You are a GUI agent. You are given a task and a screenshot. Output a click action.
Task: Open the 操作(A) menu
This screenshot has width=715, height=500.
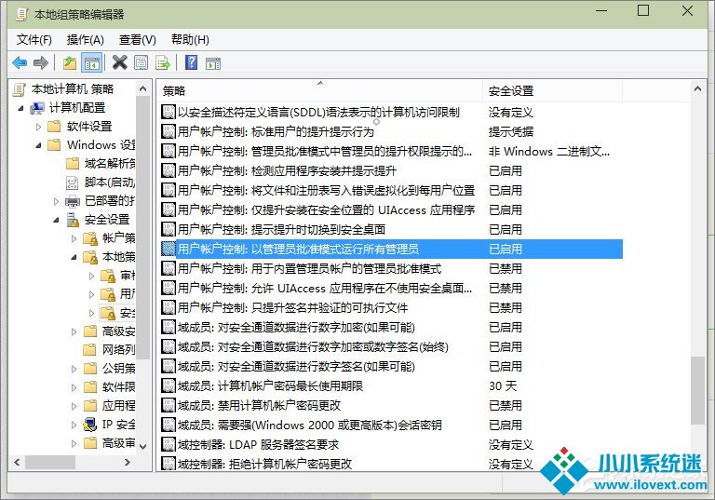(86, 40)
